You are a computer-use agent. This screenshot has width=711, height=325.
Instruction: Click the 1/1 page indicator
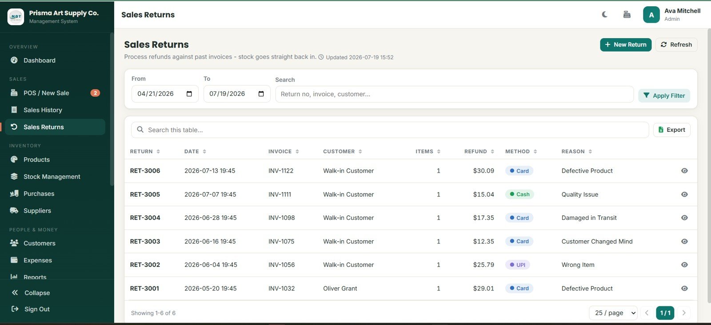(665, 313)
